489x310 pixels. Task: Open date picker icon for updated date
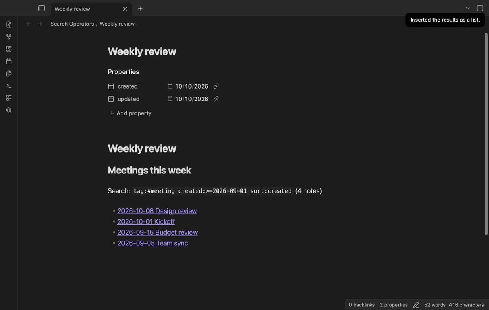[x=170, y=99]
